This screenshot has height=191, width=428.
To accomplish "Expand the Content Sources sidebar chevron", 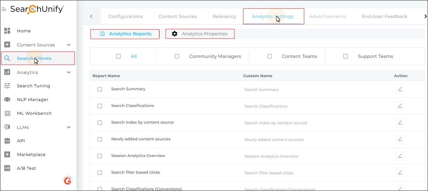I will tap(69, 45).
